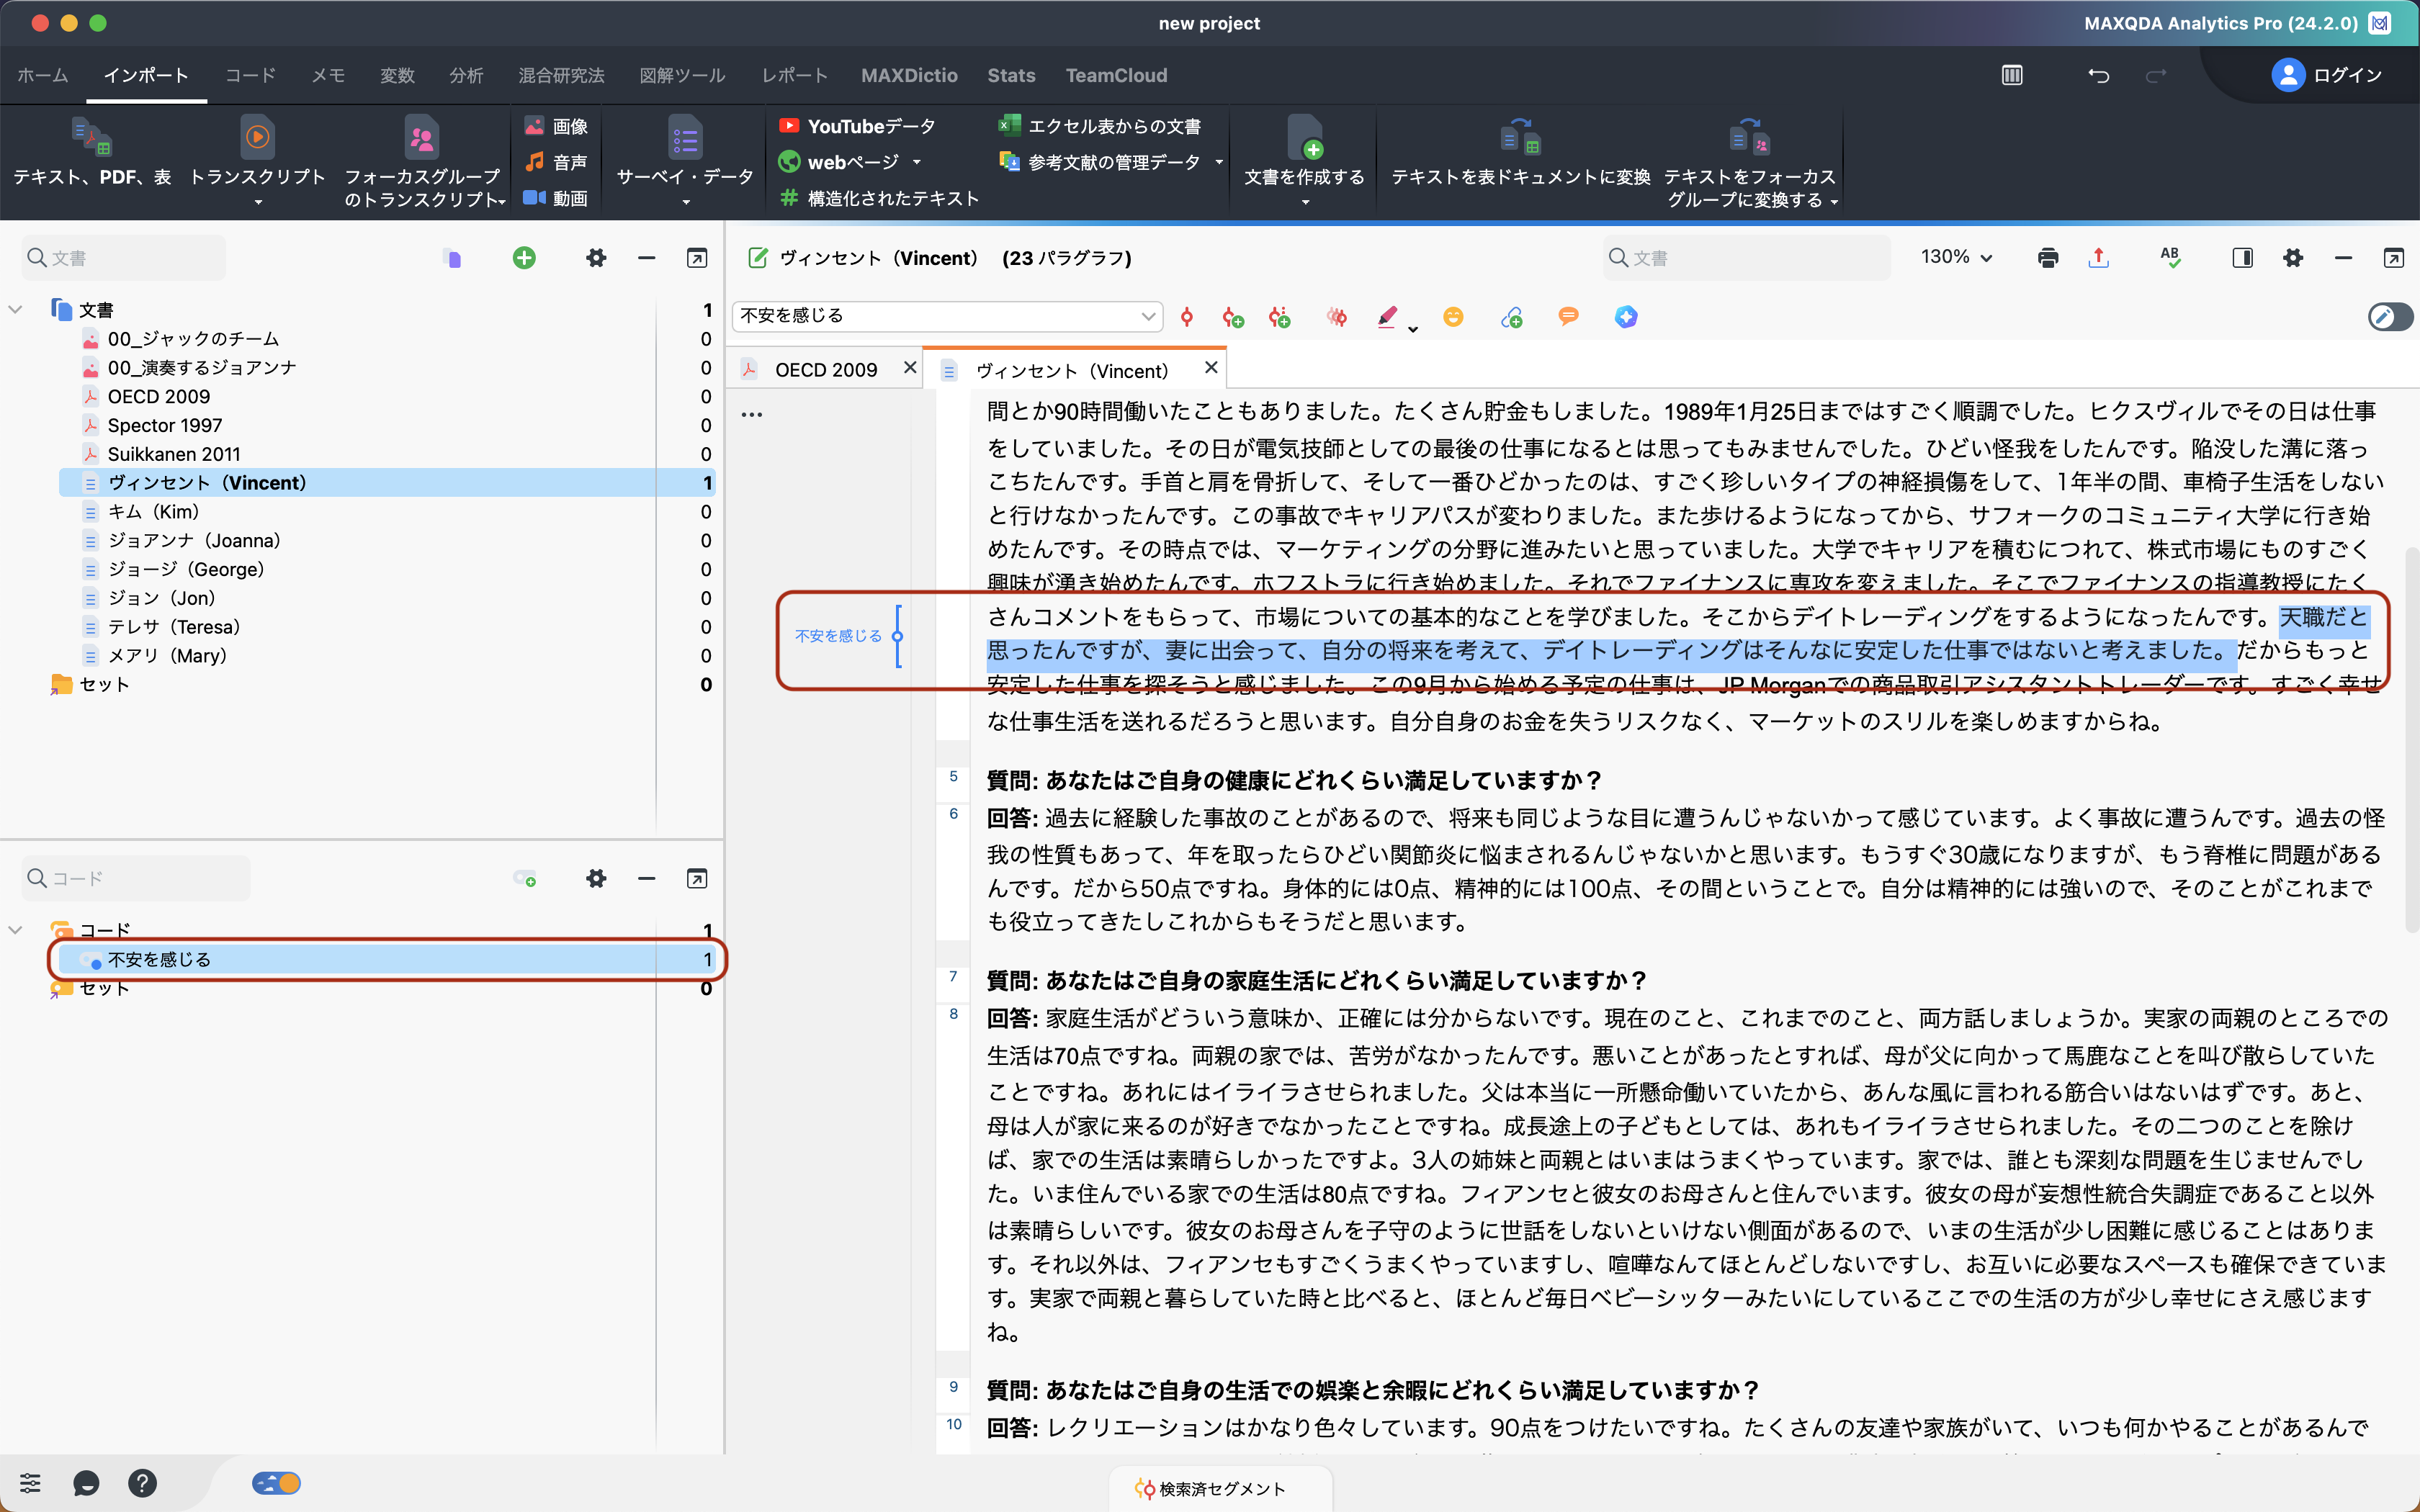Click the code with new code icon
The height and width of the screenshot is (1512, 2420).
1233,318
